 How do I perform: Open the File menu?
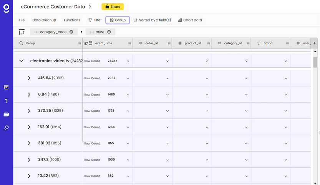click(22, 20)
